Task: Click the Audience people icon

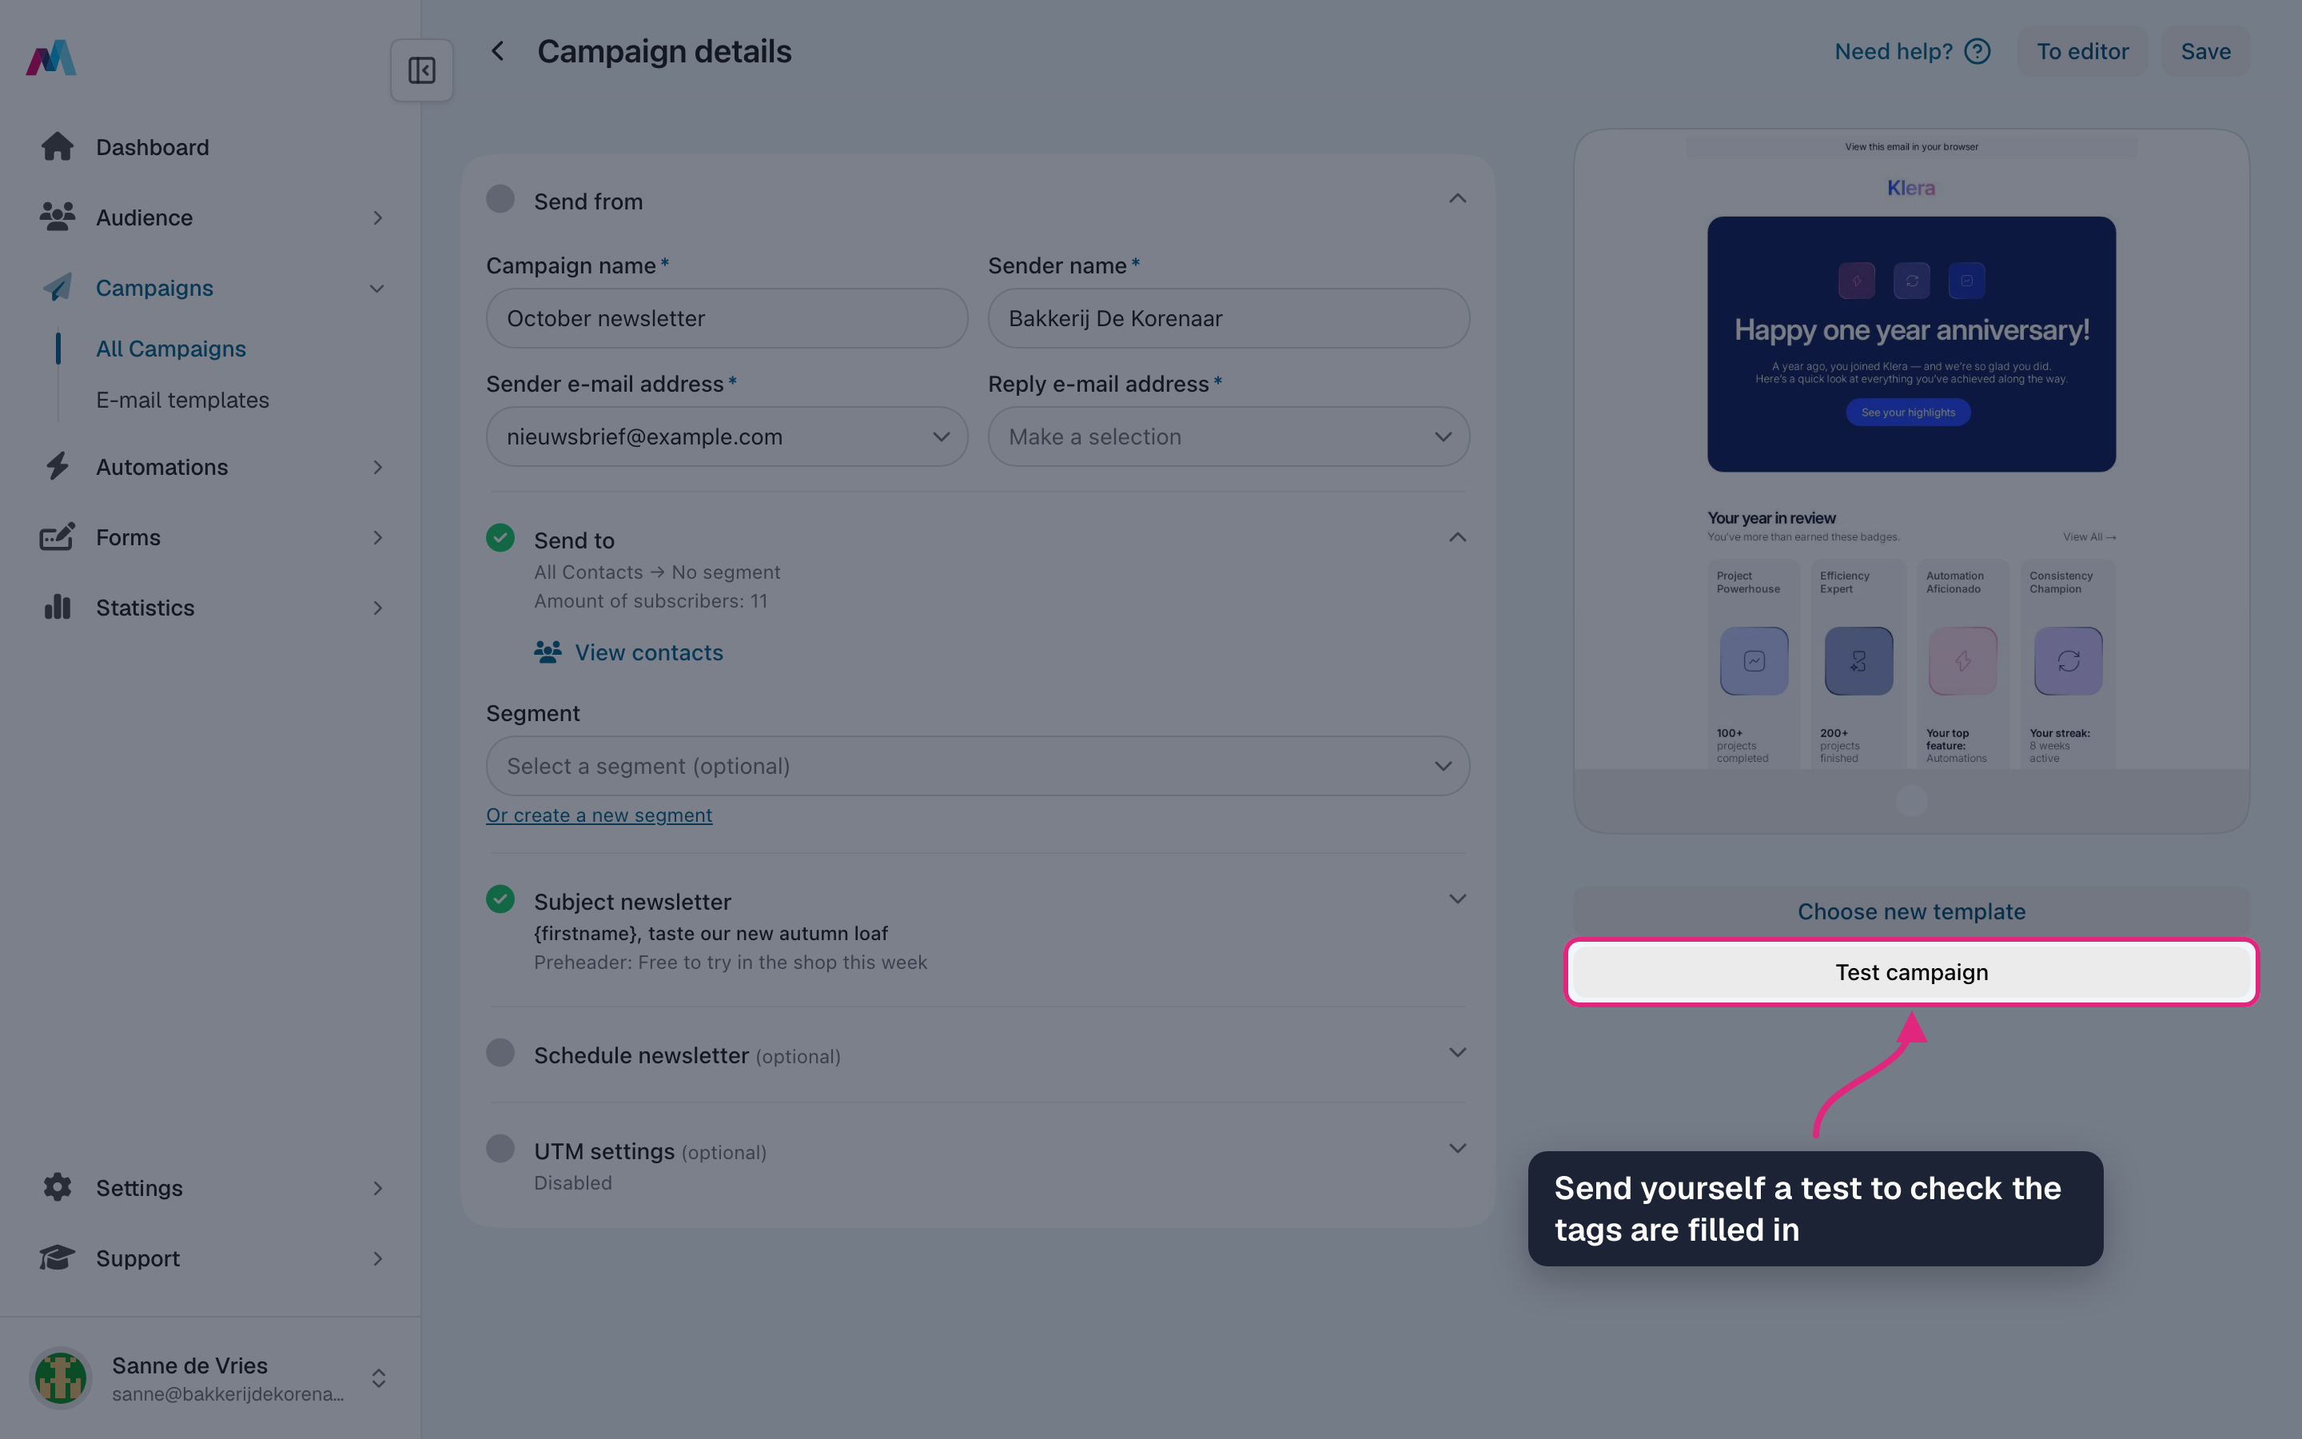Action: pos(57,217)
